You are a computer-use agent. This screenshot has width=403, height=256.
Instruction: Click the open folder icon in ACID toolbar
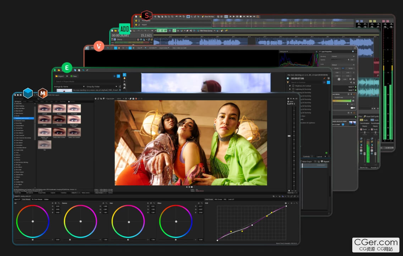(116, 31)
